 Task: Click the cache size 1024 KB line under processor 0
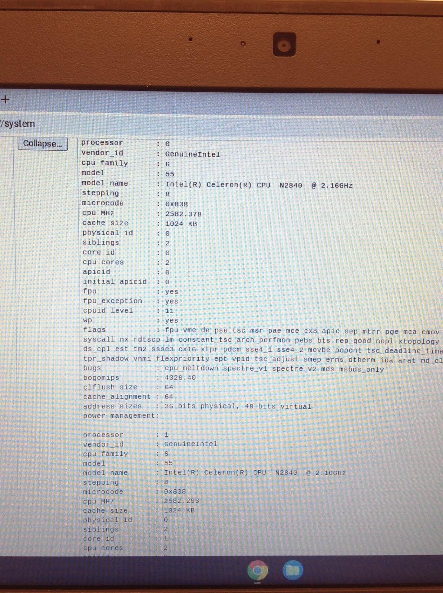point(139,223)
